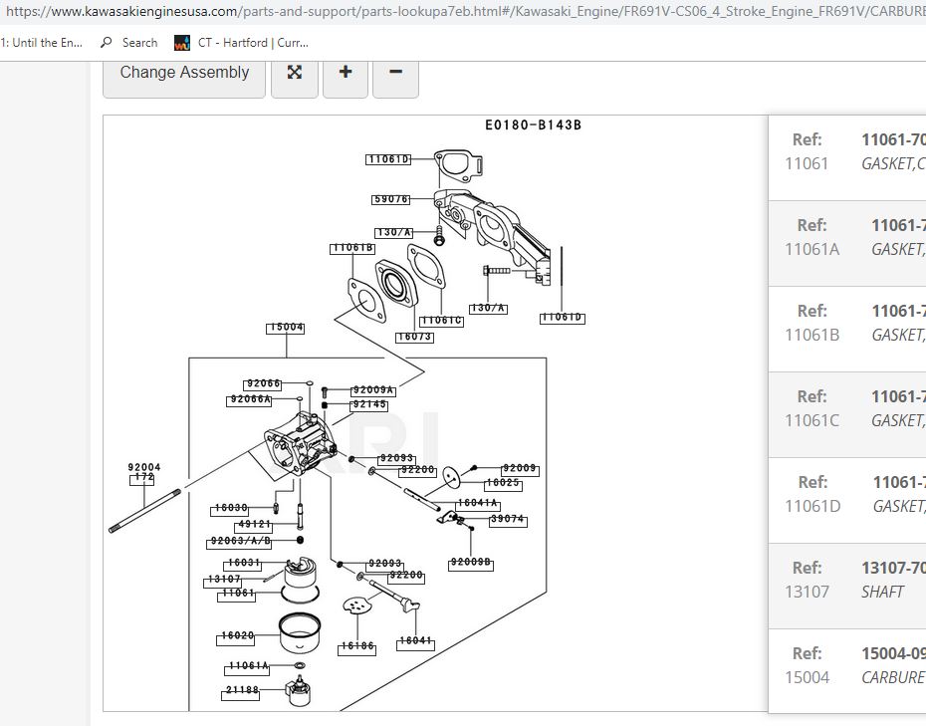Click diagram label 92066A

(249, 400)
